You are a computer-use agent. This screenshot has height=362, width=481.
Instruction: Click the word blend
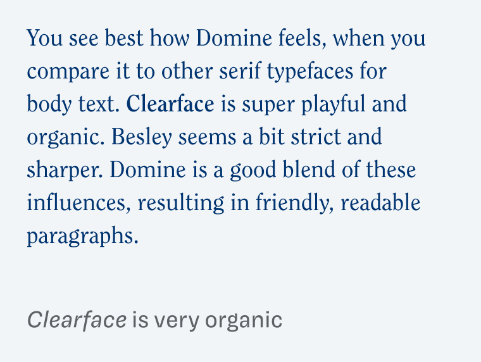[x=309, y=170]
